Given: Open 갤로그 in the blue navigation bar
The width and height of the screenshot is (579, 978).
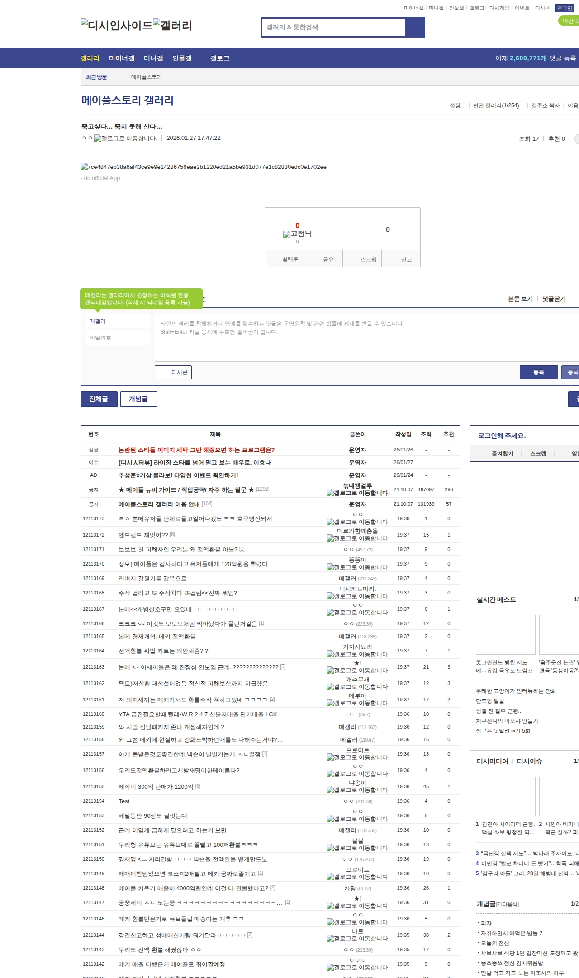Looking at the screenshot, I should pyautogui.click(x=220, y=58).
